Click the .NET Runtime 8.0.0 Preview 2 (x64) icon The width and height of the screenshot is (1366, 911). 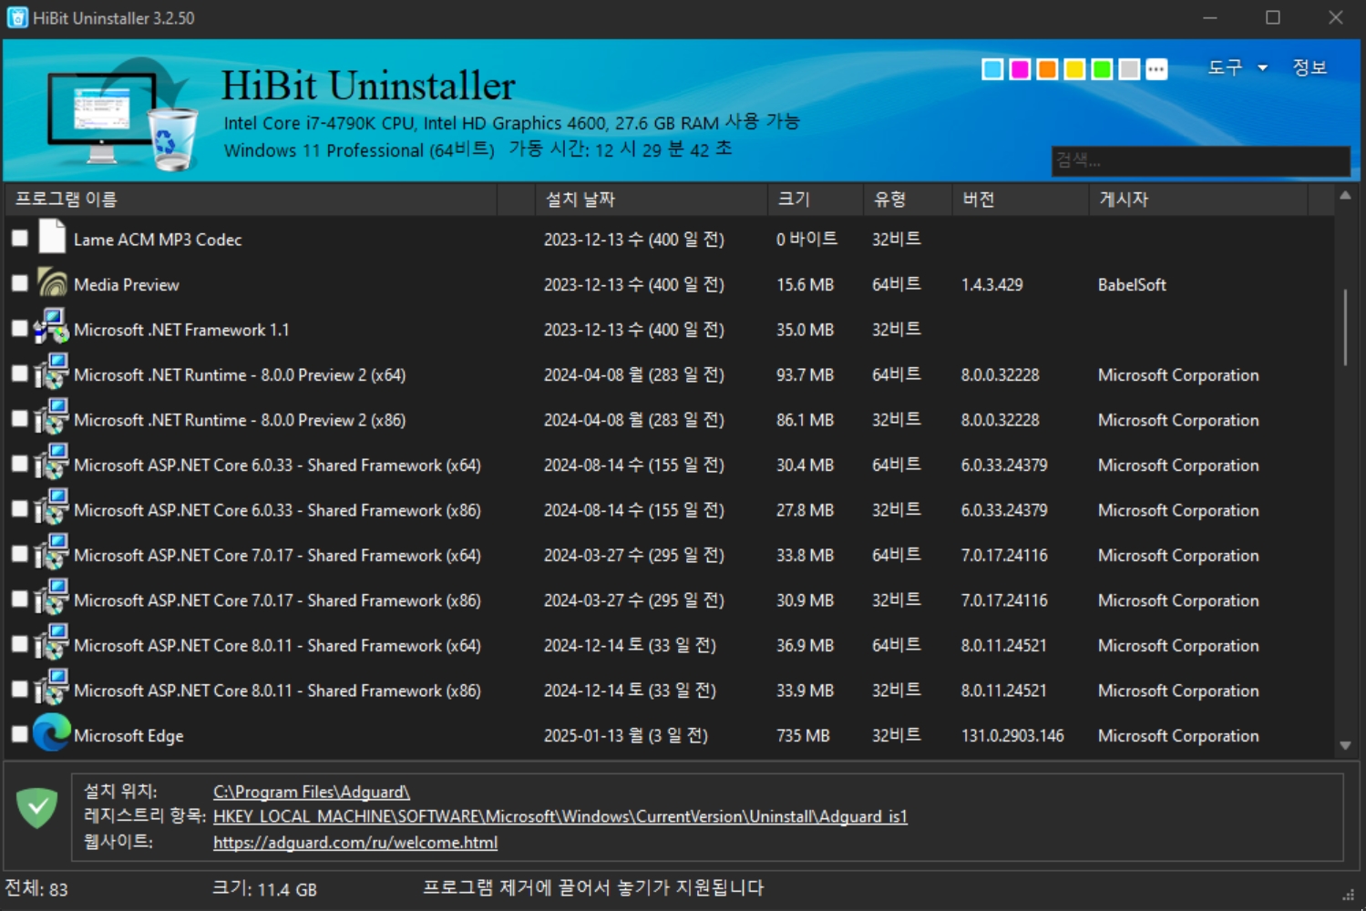(x=52, y=373)
